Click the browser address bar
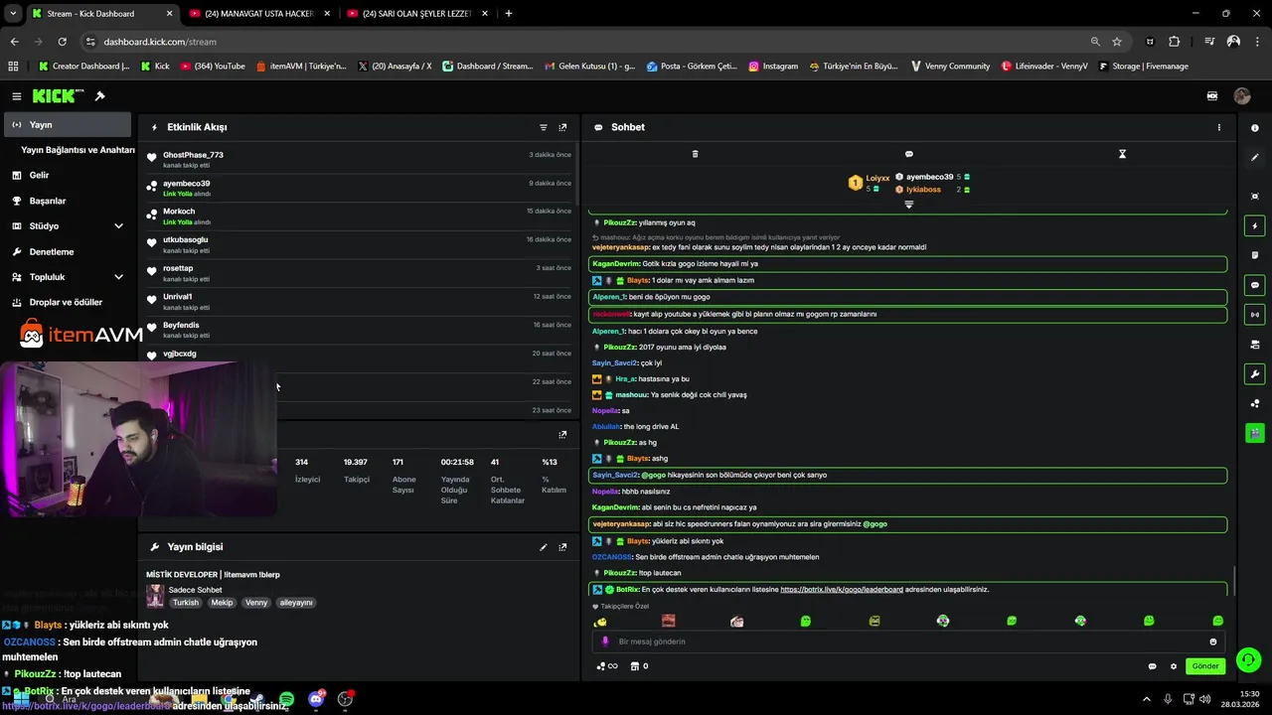The width and height of the screenshot is (1272, 715). (586, 42)
